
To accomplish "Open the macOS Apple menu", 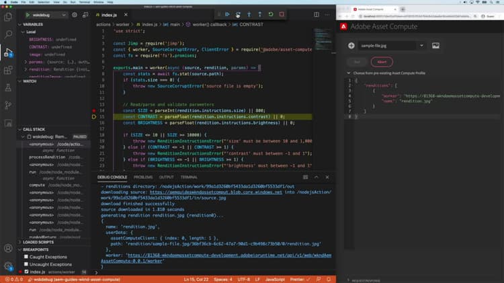I will [x=5, y=2].
